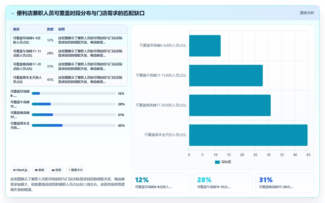Click the 12% progress bar for 早高峰
The image size is (325, 203).
(x=74, y=93)
